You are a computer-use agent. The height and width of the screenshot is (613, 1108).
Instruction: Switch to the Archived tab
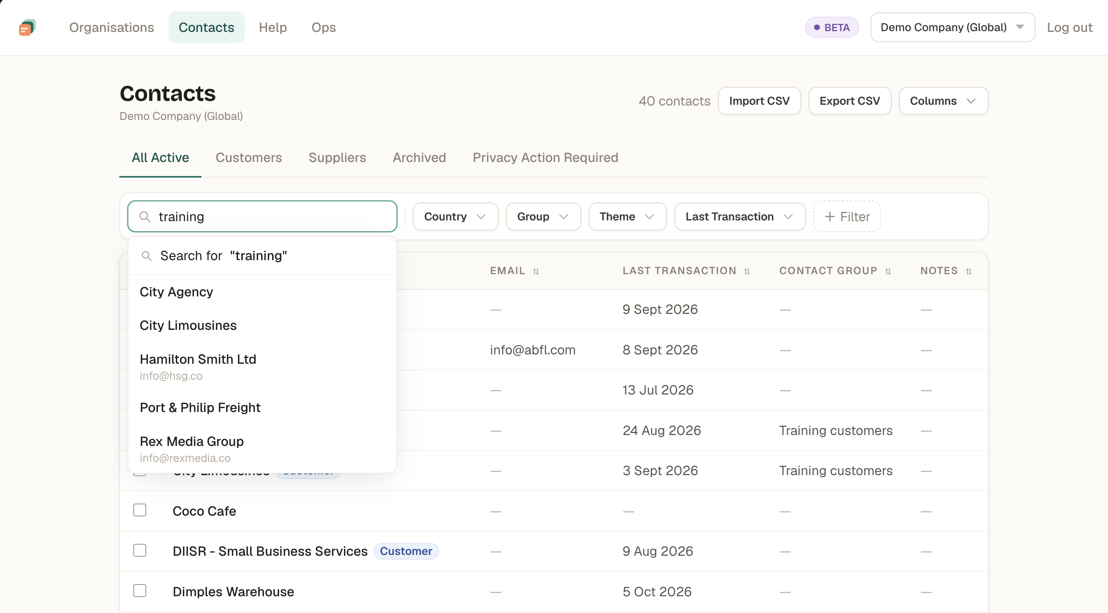click(x=419, y=158)
